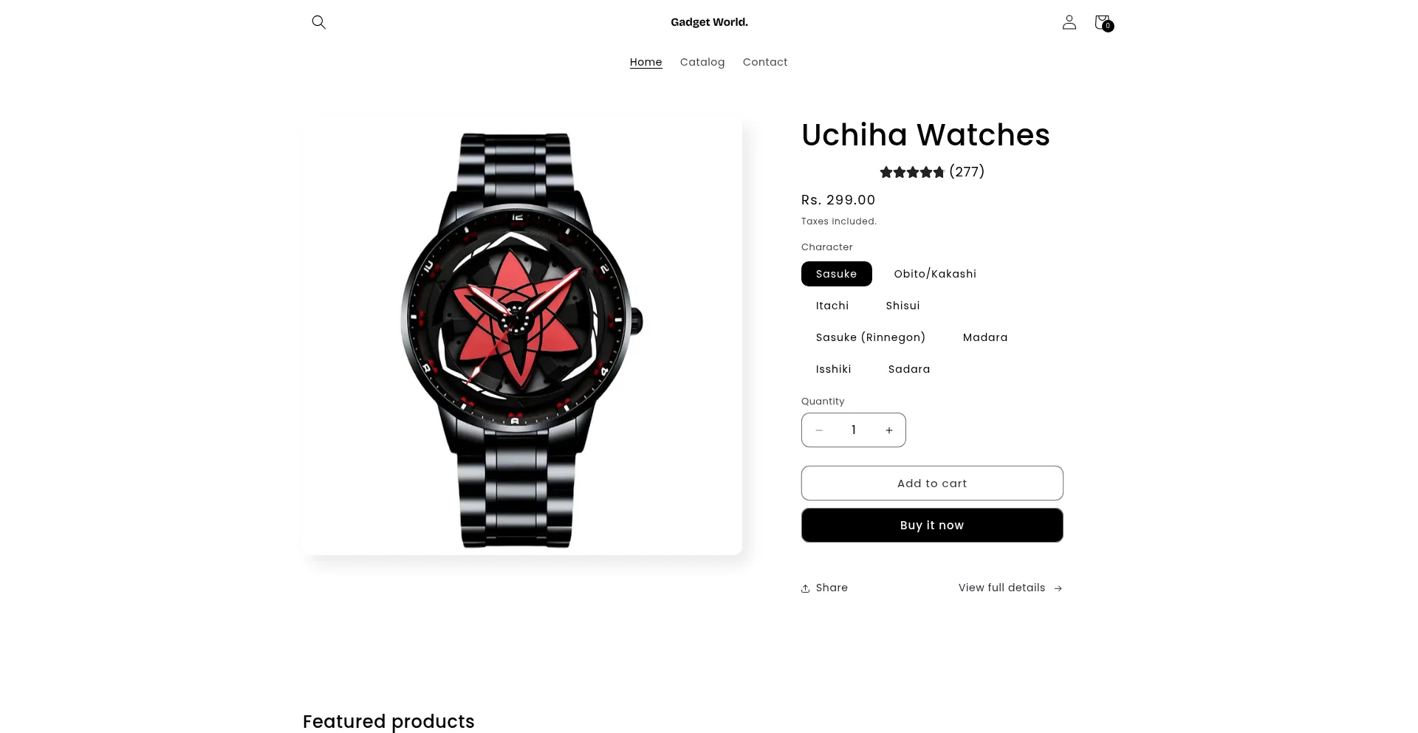Choose the Itachi variant

tap(832, 306)
